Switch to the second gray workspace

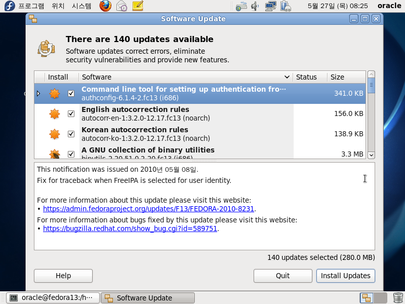pyautogui.click(x=381, y=298)
